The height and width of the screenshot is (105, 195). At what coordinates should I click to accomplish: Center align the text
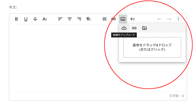pyautogui.click(x=70, y=19)
